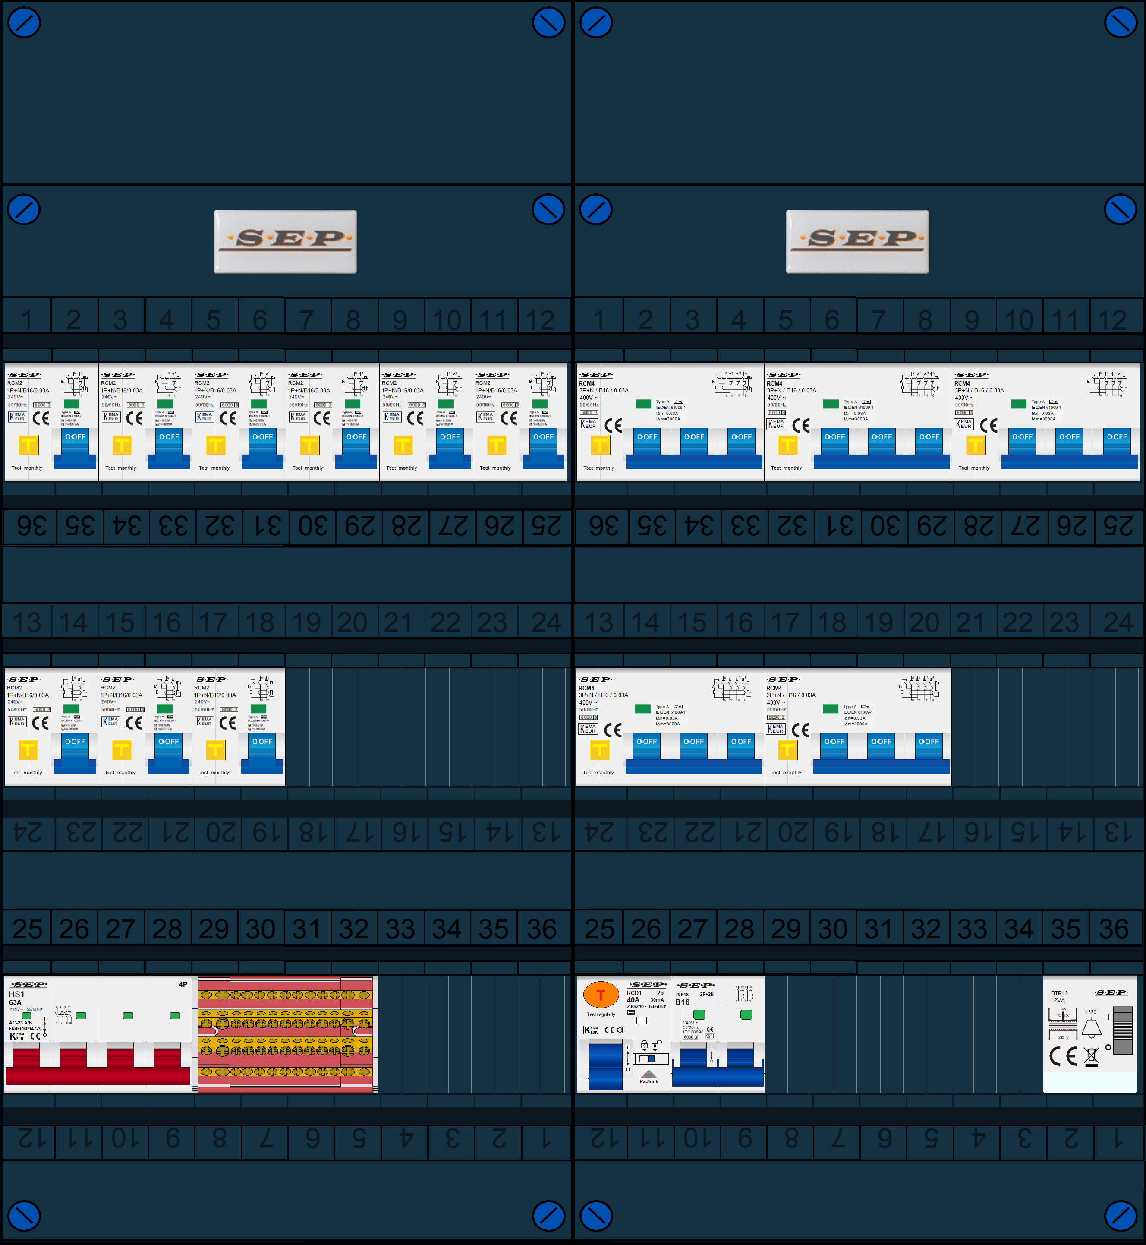Push the orange T test button on RCD1 40A
Viewport: 1146px width, 1245px height.
(x=601, y=995)
